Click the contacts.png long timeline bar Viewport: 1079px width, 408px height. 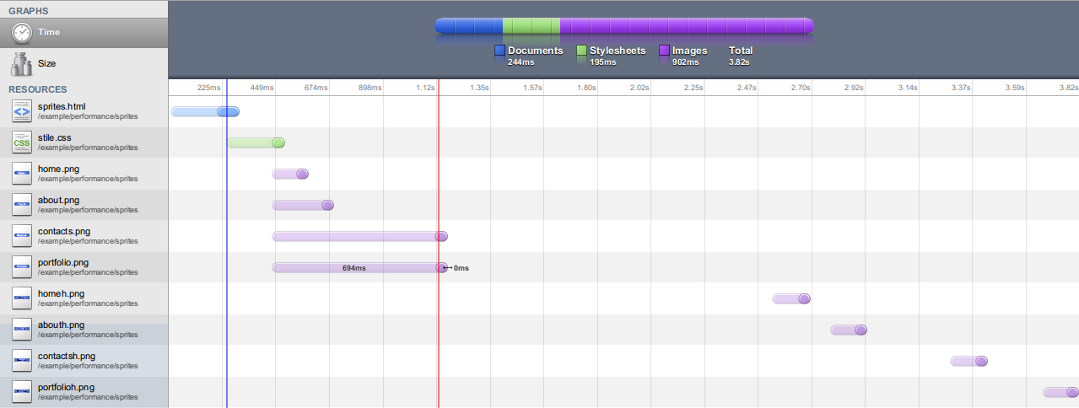[x=359, y=236]
